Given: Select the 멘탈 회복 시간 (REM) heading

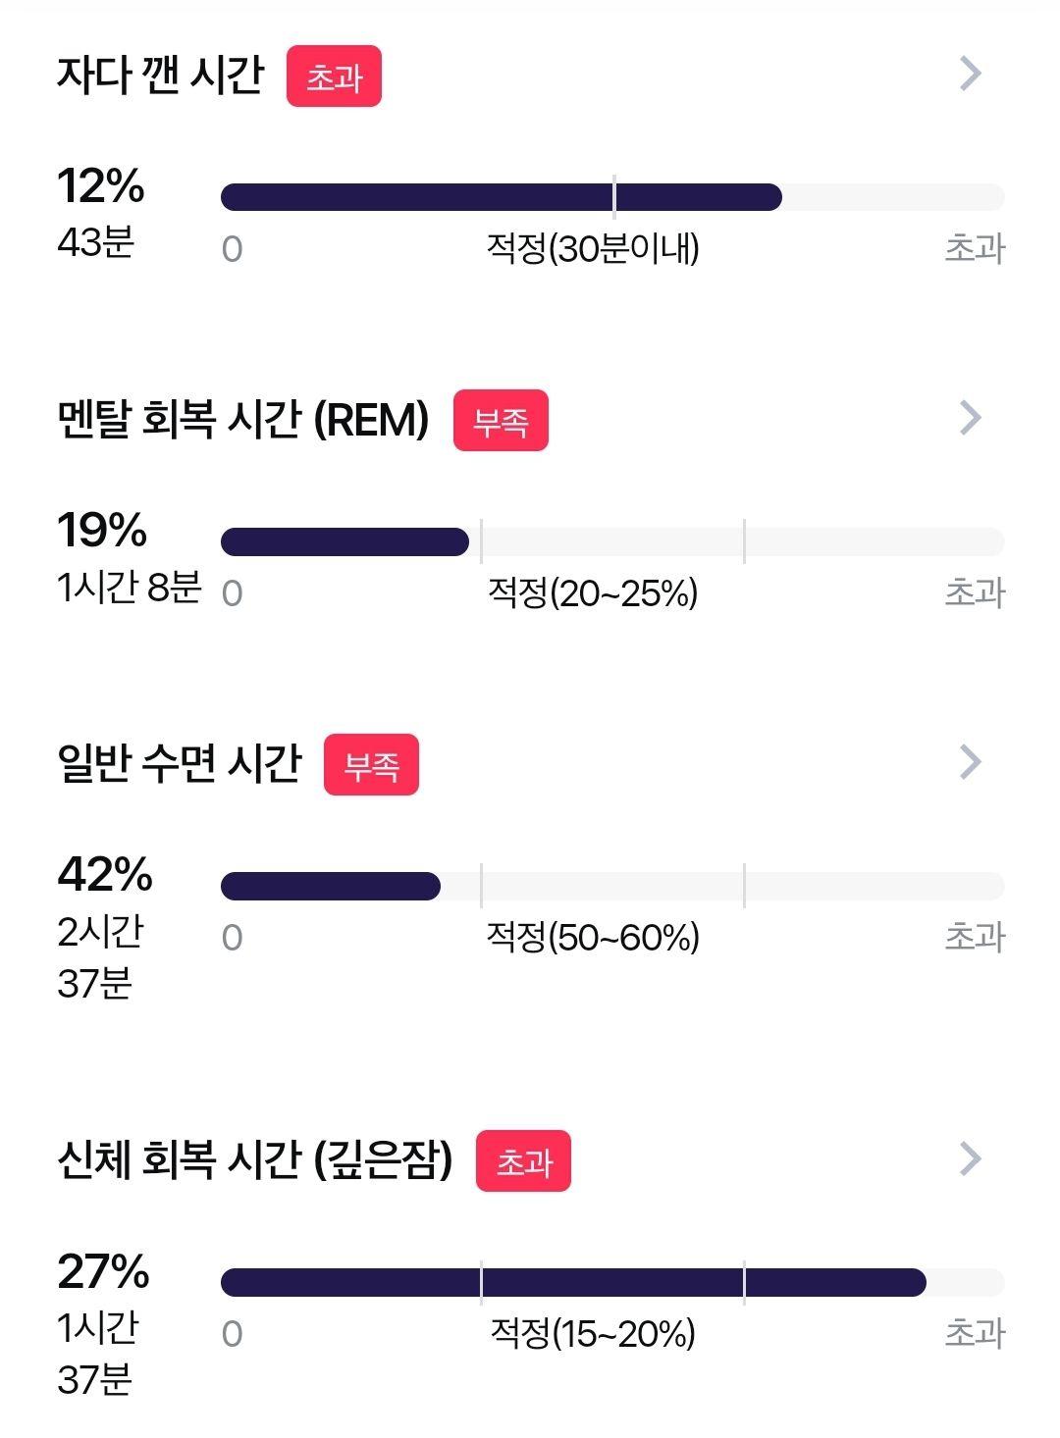Looking at the screenshot, I should [x=243, y=419].
